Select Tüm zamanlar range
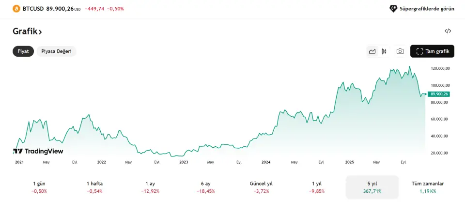This screenshot has width=465, height=202. coord(427,187)
